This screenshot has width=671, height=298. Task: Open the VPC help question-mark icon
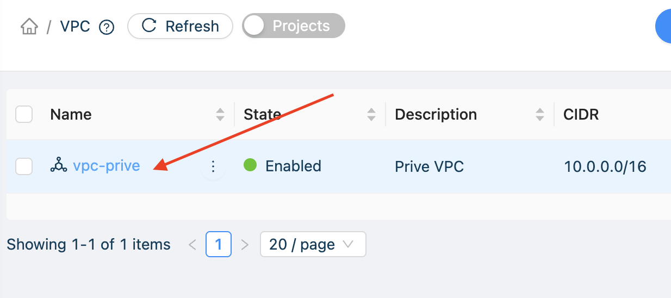107,27
